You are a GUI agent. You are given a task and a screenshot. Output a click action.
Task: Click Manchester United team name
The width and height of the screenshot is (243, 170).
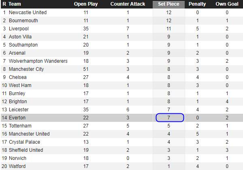pos(29,134)
